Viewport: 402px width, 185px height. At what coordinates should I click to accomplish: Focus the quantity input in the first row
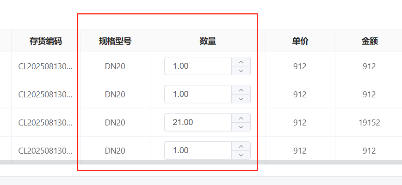[198, 66]
